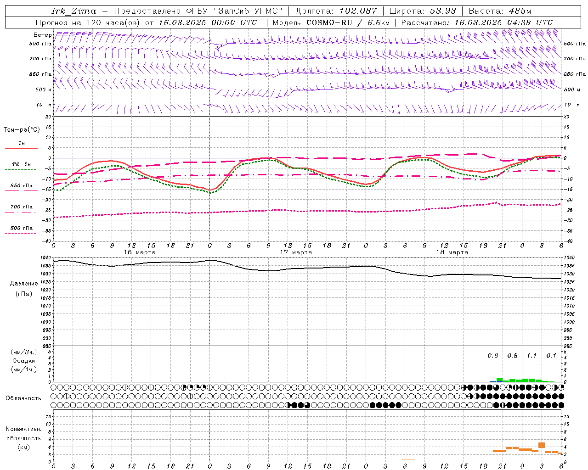Viewport: 588px width, 470px height.
Task: Click the tallest orange convective cloud bar
Action: point(542,445)
